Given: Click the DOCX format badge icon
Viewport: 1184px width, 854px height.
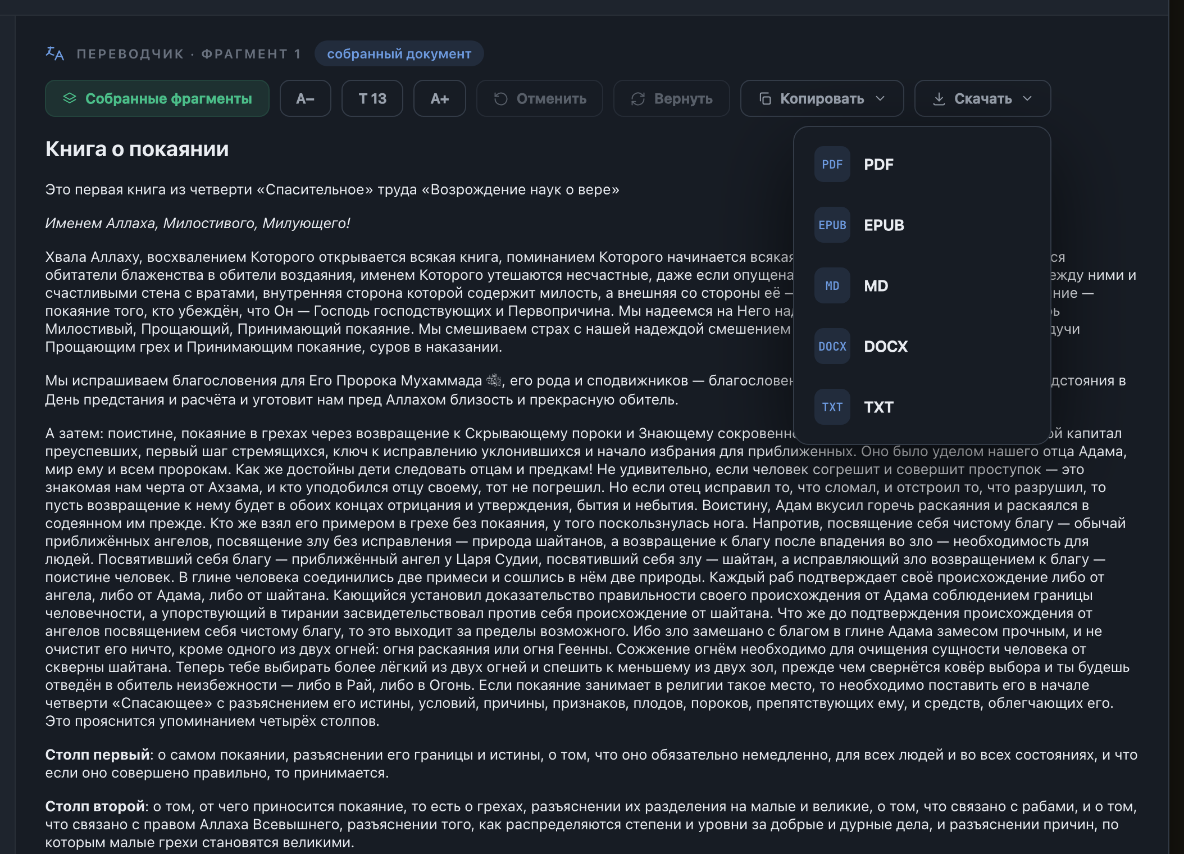Looking at the screenshot, I should click(x=832, y=346).
